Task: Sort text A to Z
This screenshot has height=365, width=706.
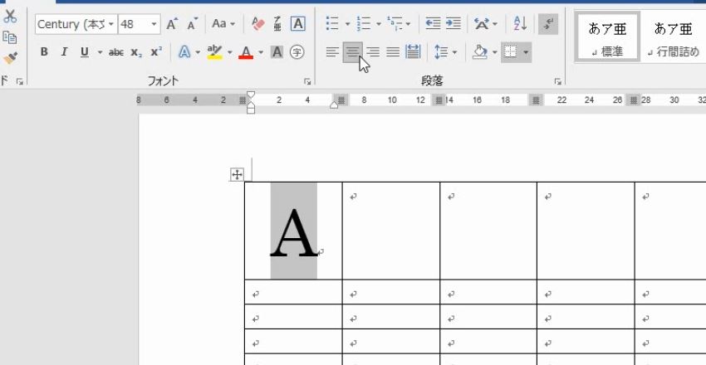Action: (521, 24)
